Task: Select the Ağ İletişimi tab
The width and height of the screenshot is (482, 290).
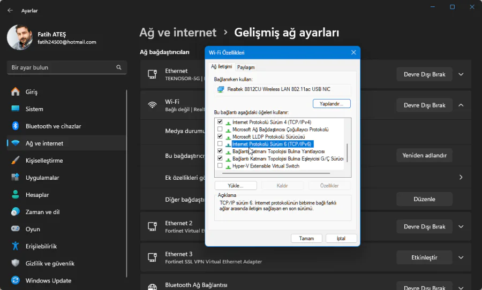Action: click(x=221, y=67)
